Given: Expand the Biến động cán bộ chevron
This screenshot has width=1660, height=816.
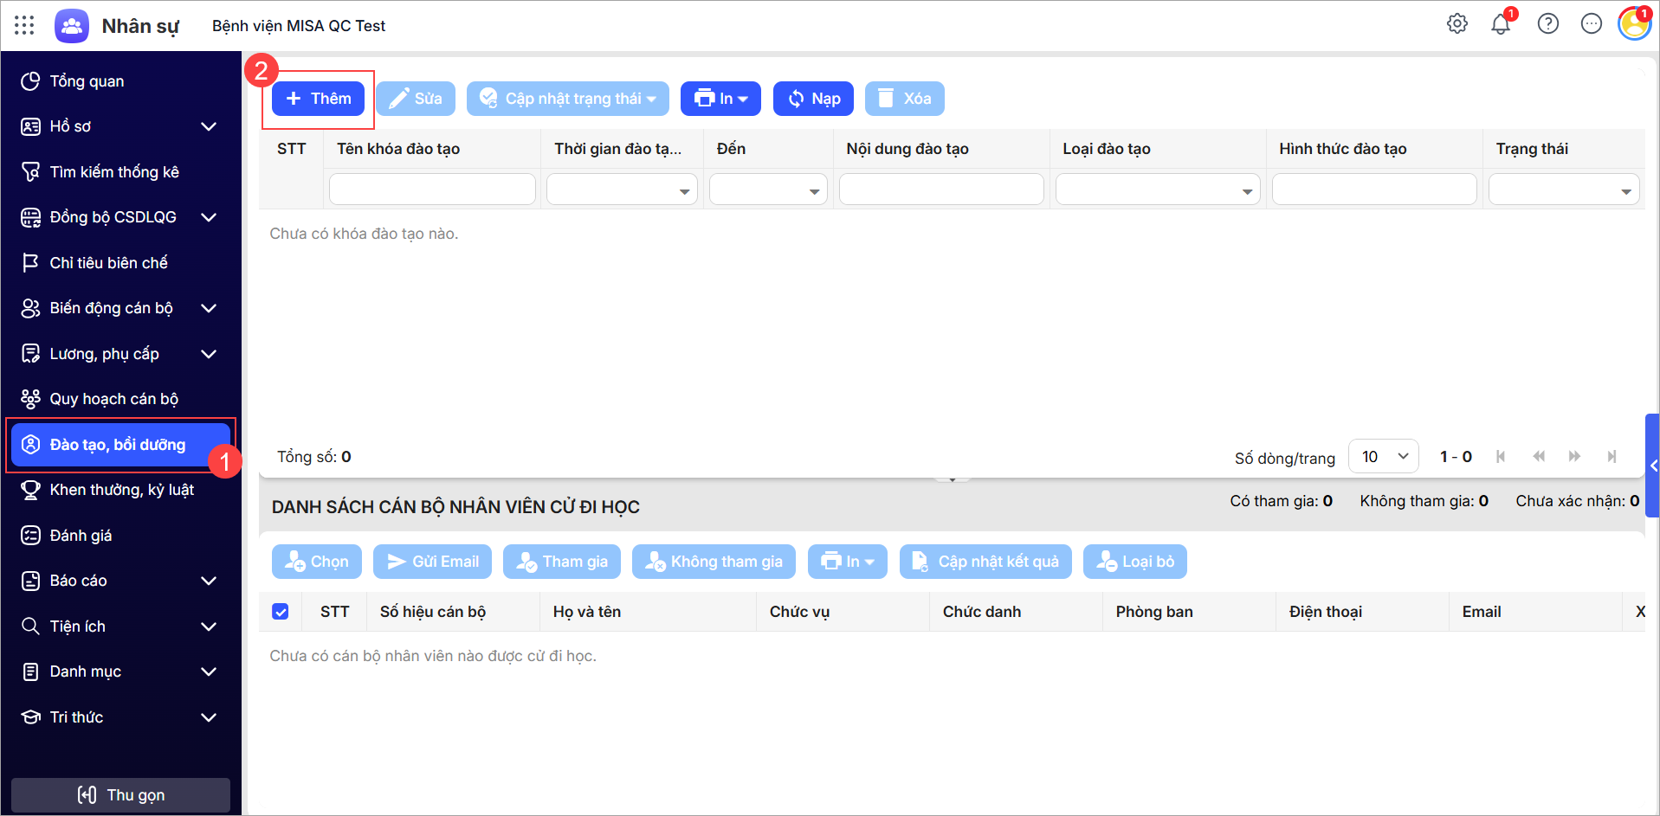Looking at the screenshot, I should pos(209,308).
